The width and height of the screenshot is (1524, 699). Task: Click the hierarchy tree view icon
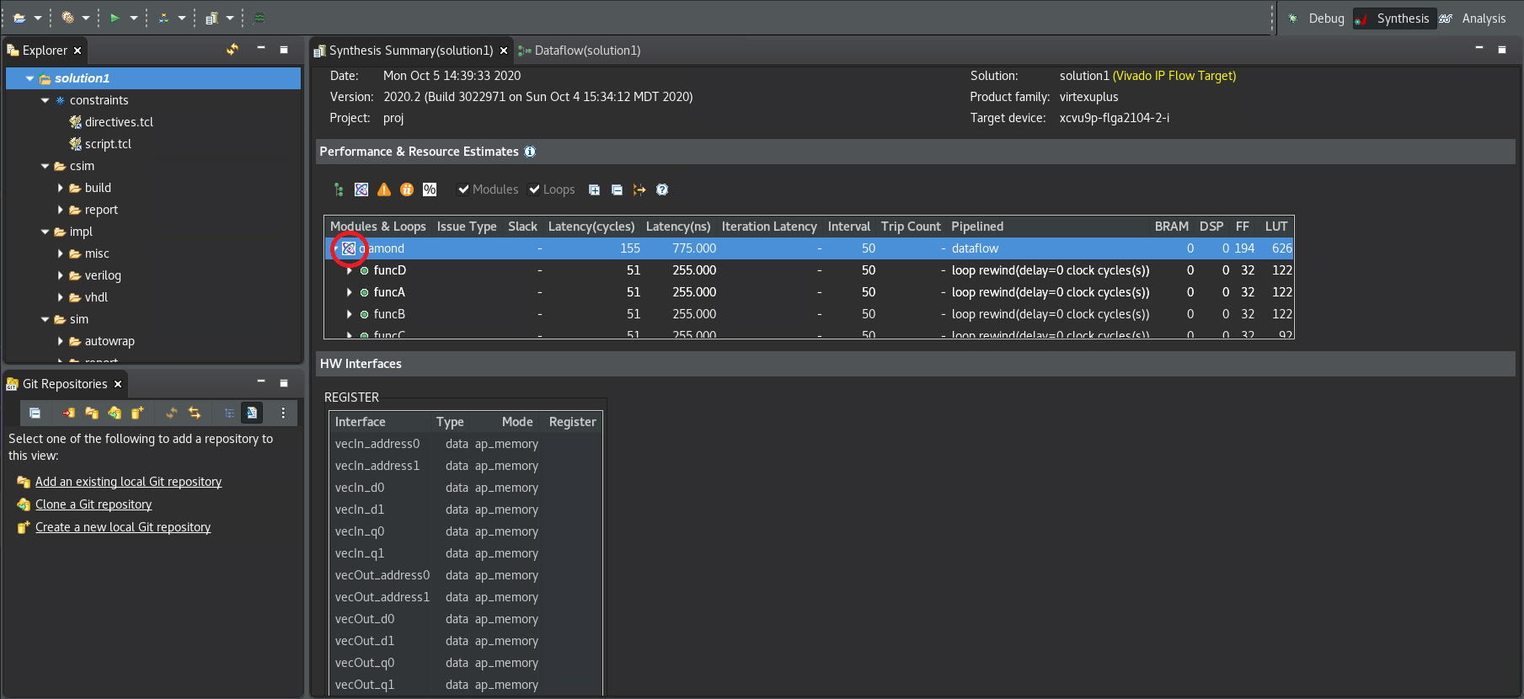[339, 189]
